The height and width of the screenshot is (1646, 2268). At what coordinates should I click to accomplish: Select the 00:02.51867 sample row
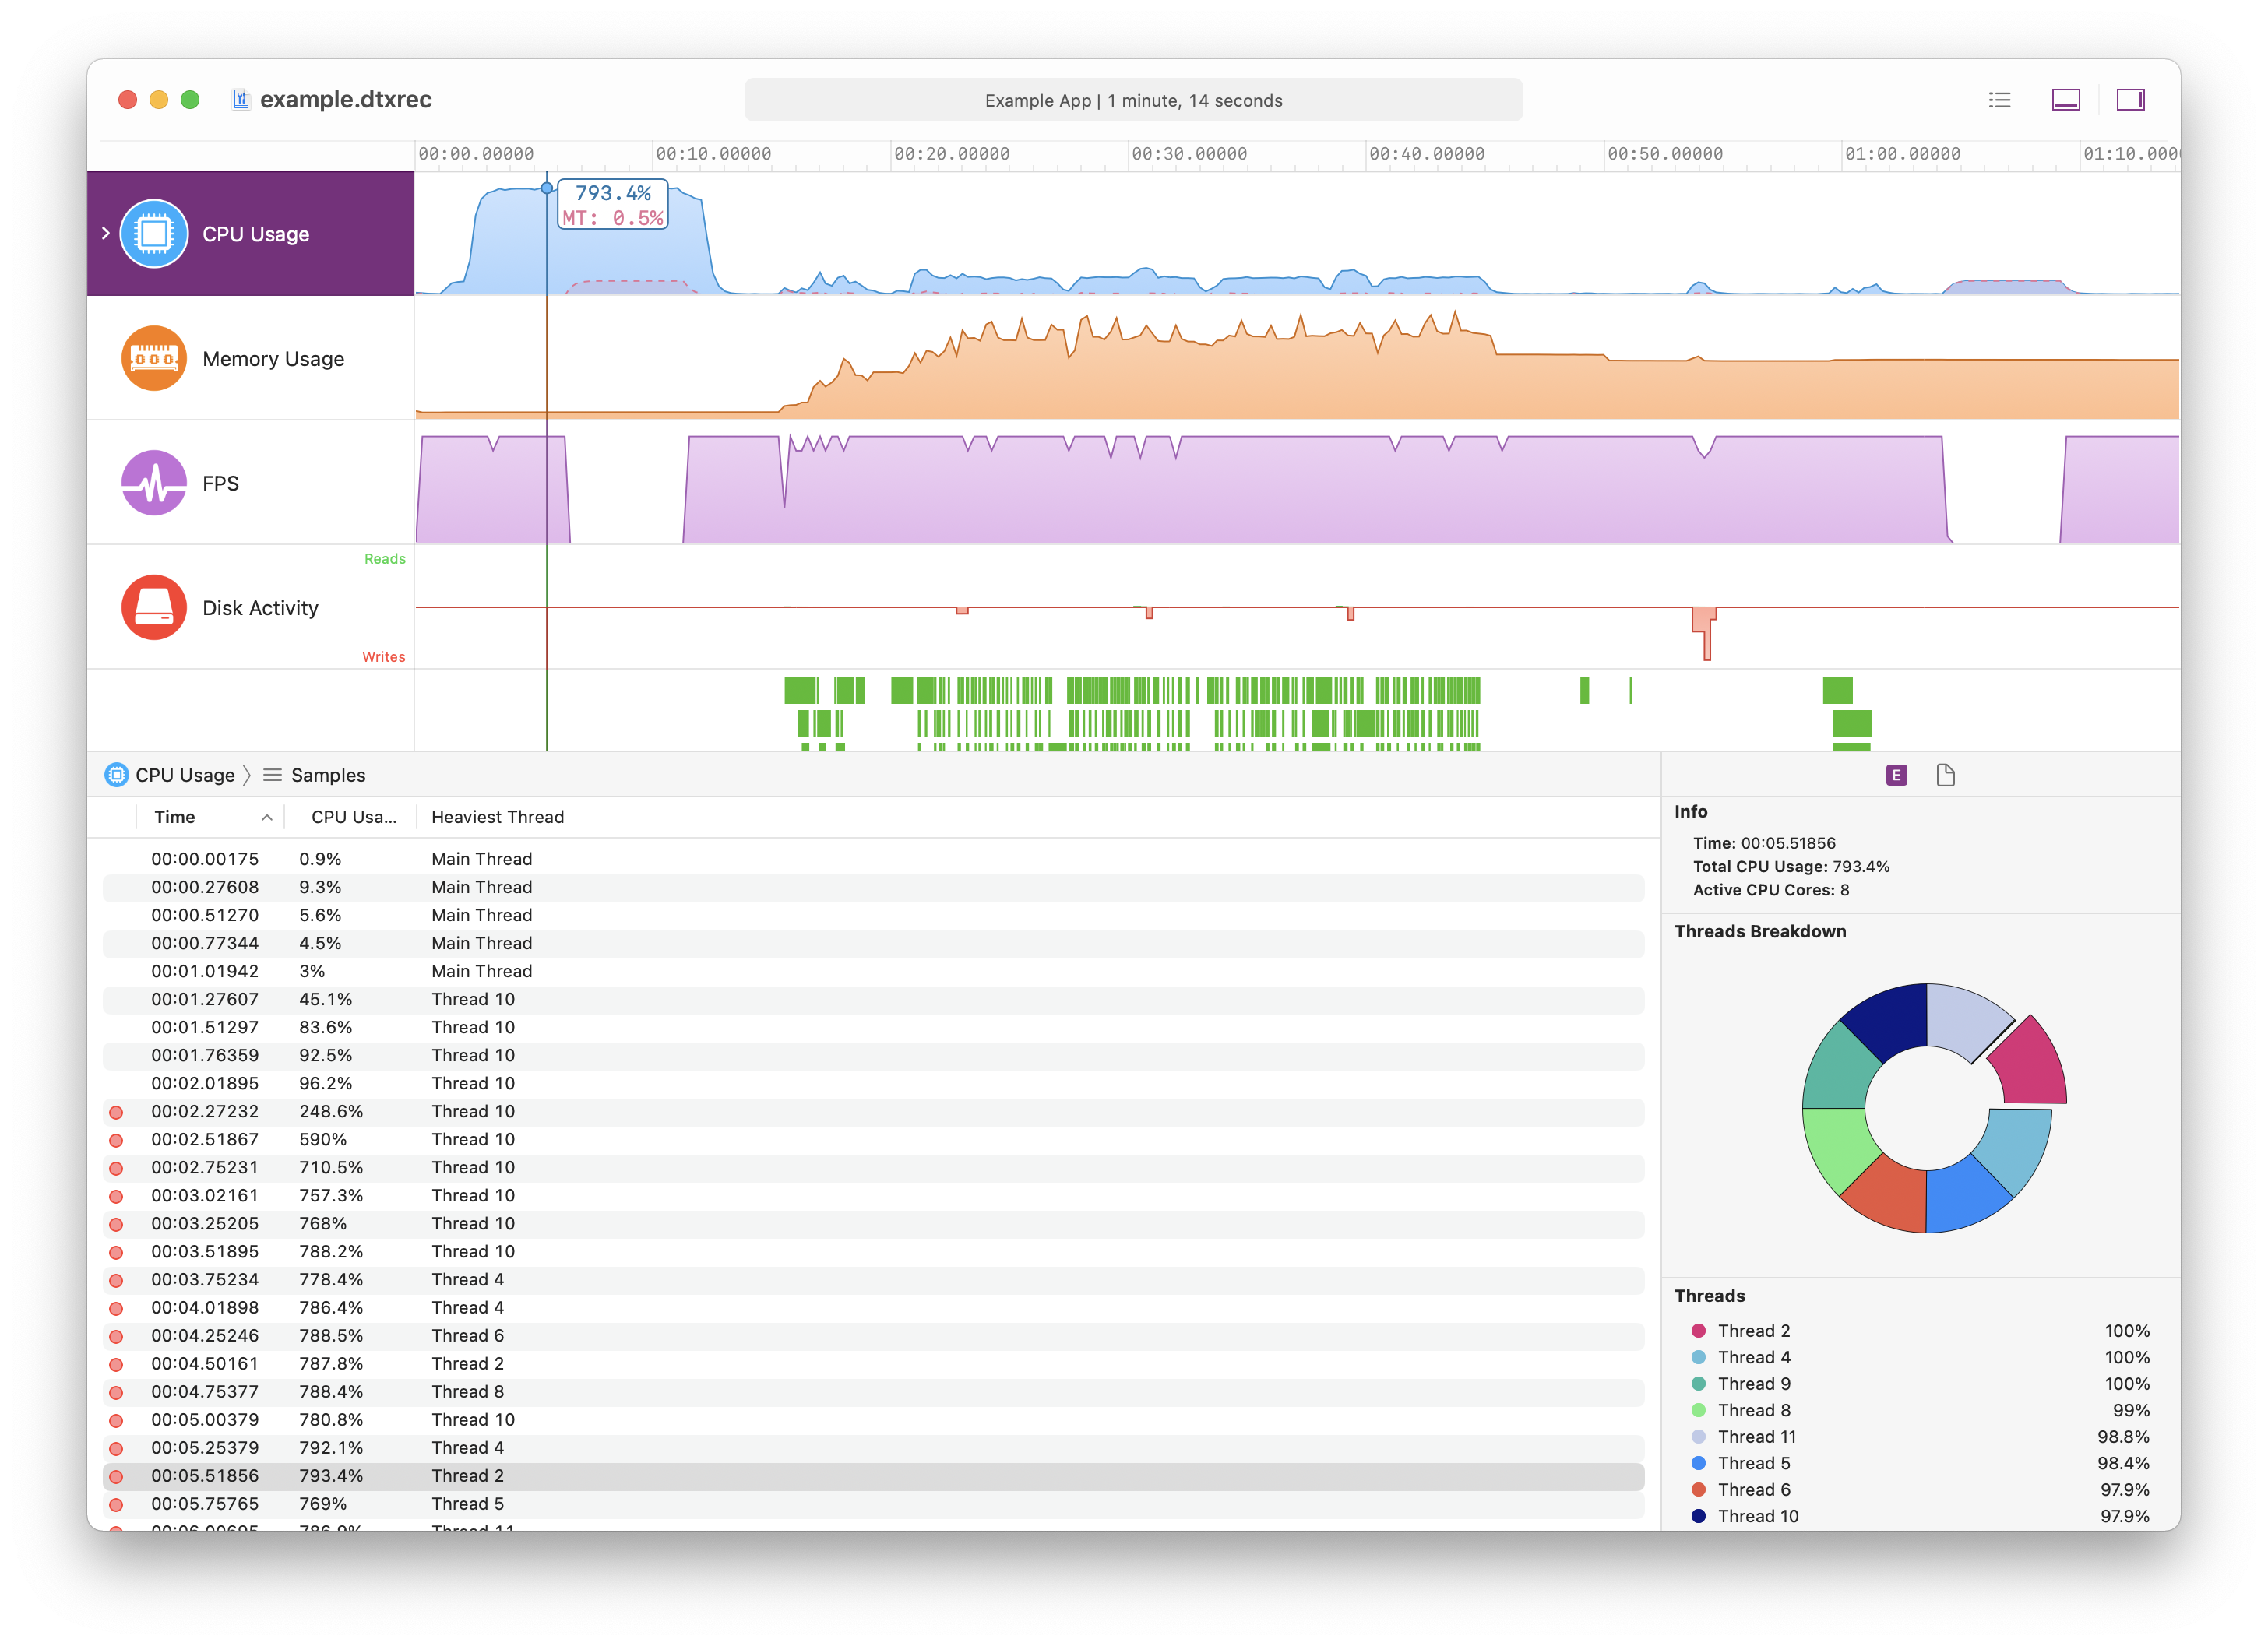click(600, 1139)
